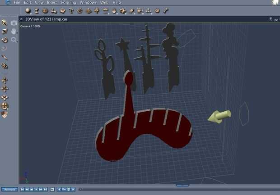Select the bones skeleton toolbar icon
280x195 pixels.
140,11
